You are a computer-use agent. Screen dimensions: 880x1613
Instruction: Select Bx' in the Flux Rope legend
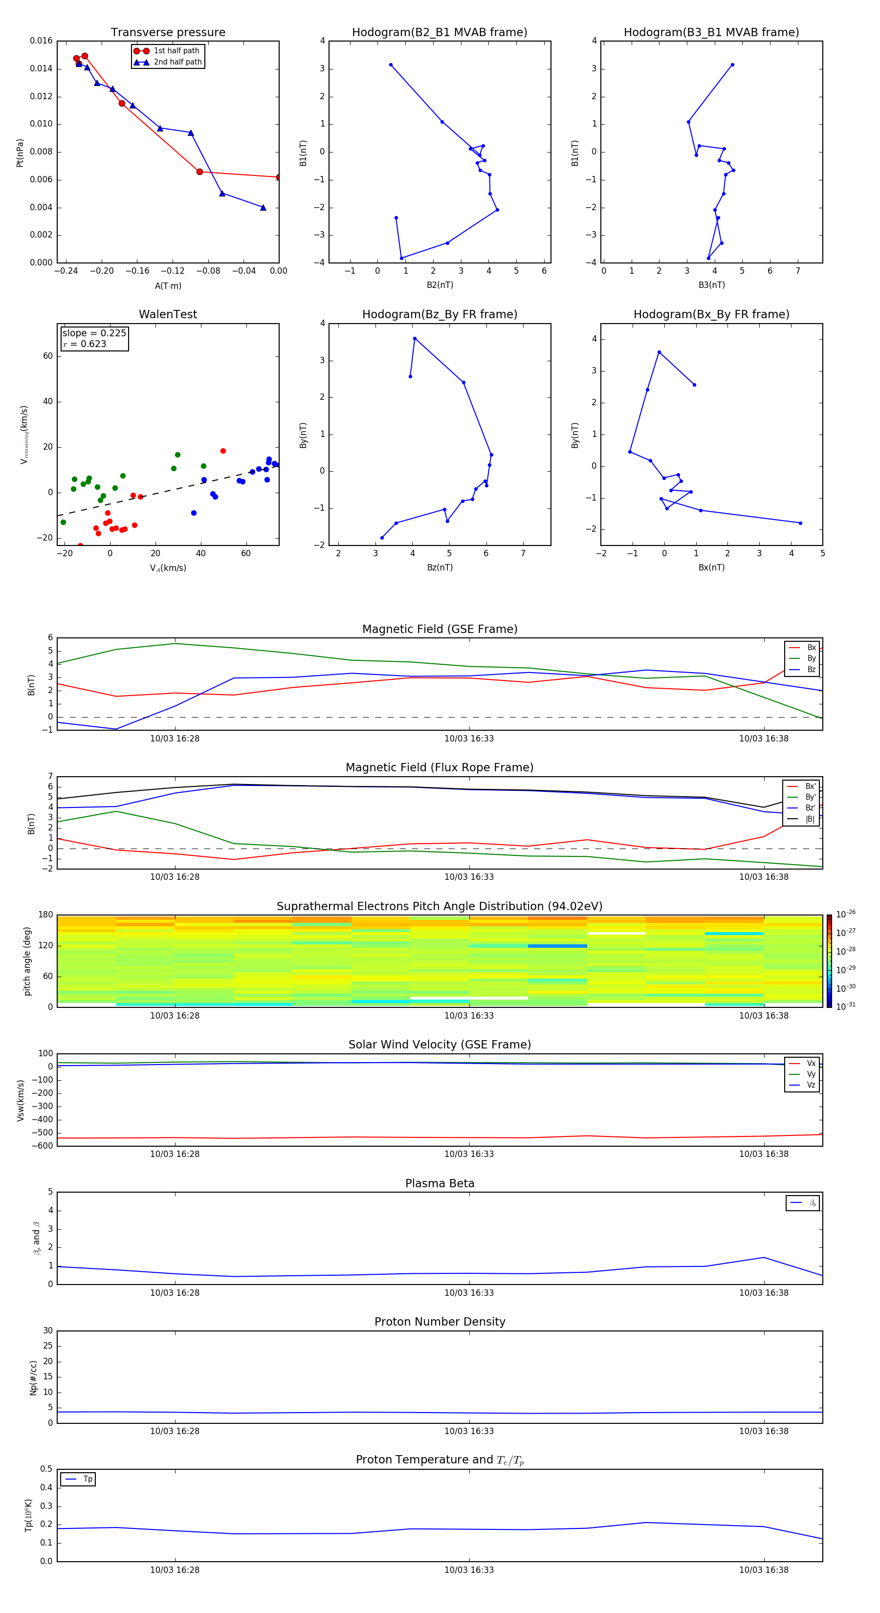[801, 786]
